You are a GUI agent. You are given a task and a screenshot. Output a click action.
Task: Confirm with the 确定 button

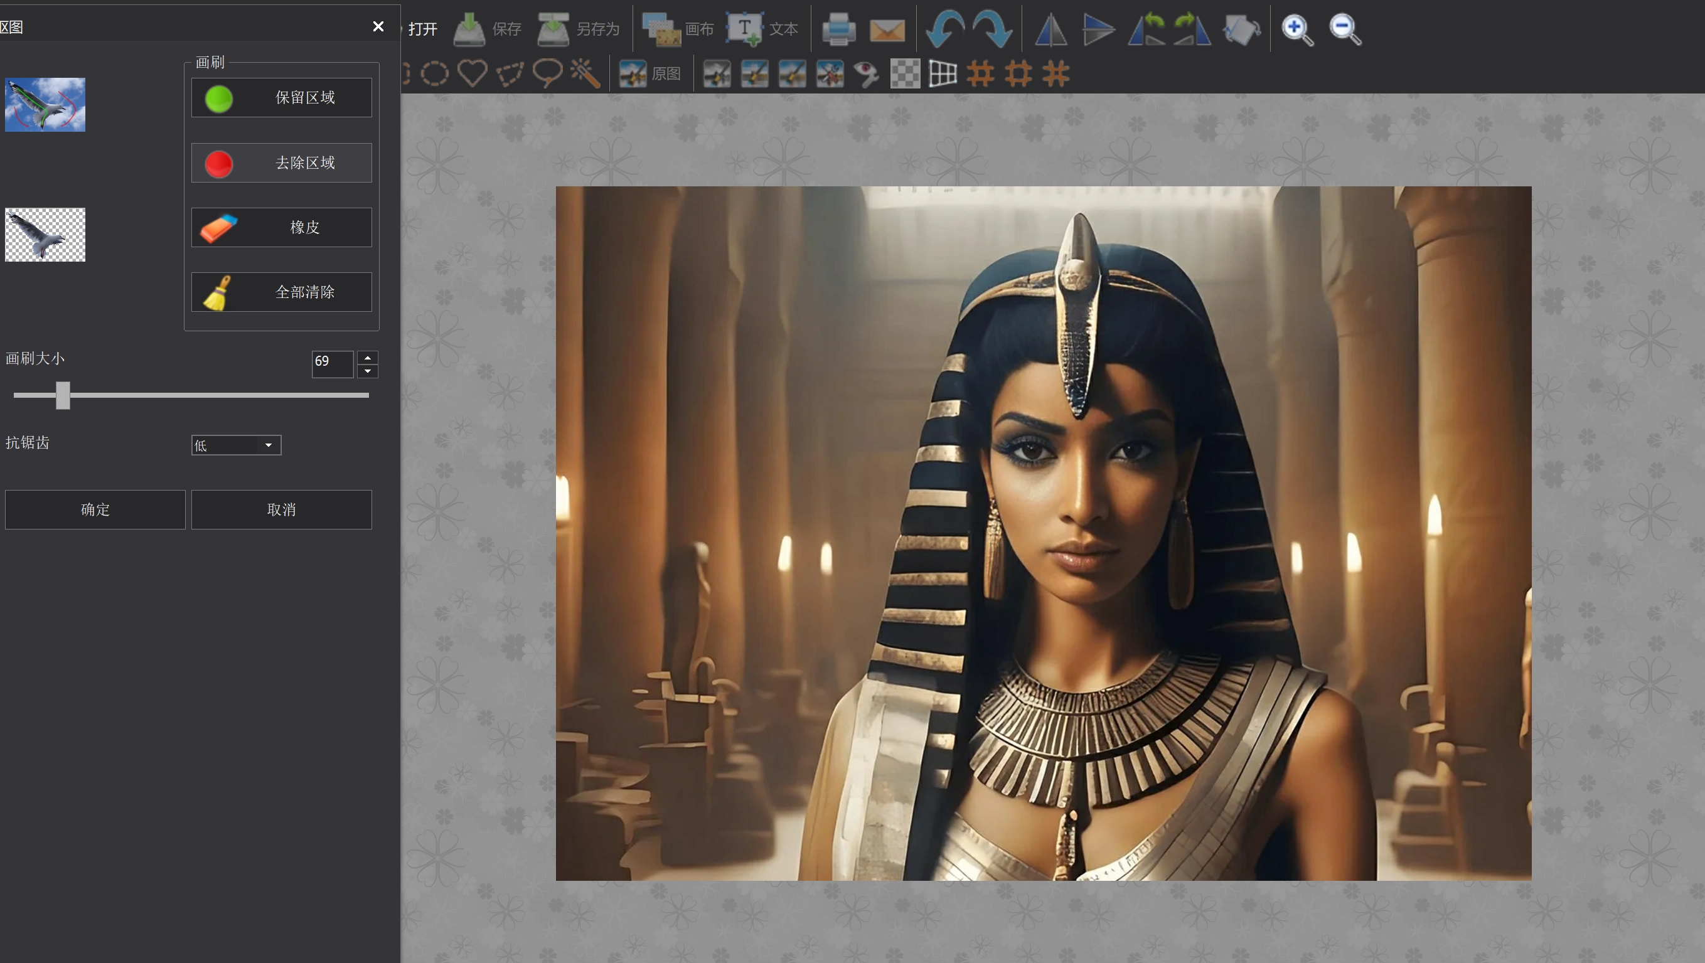coord(95,509)
